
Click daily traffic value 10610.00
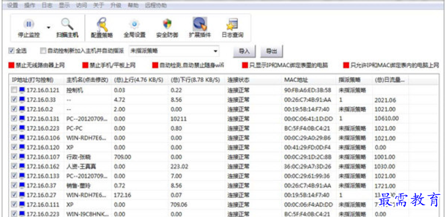click(x=387, y=119)
